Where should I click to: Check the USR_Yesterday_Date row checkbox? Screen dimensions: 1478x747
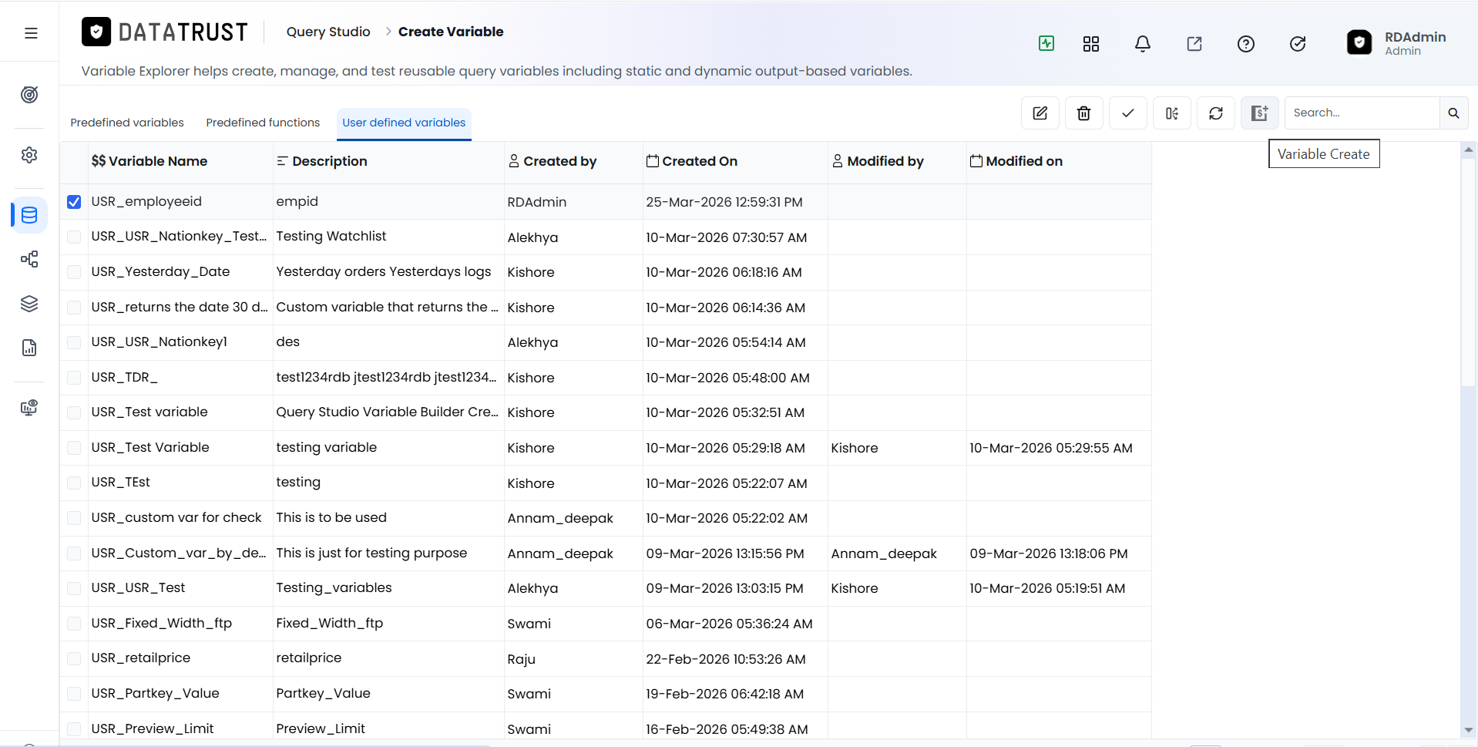[74, 272]
